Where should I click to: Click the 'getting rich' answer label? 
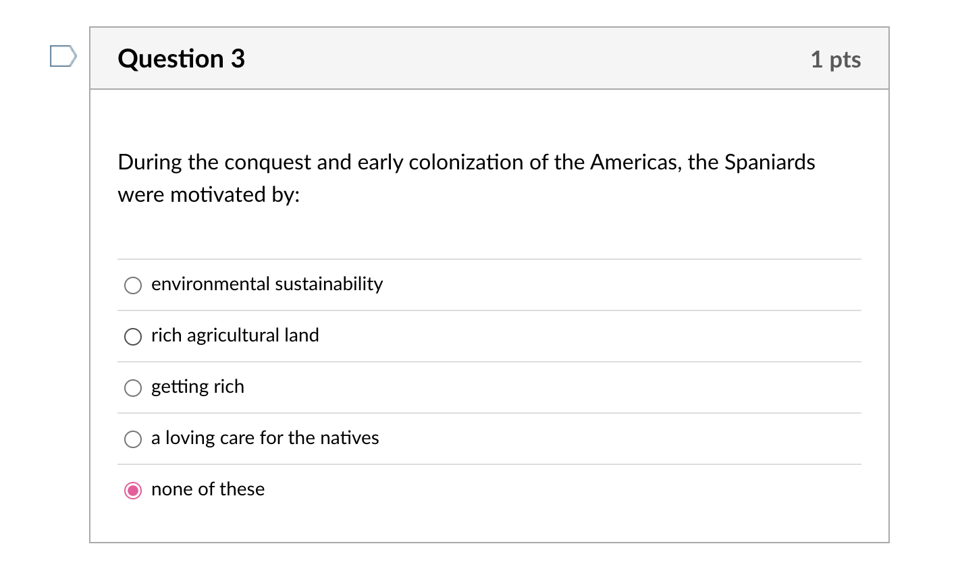tap(197, 387)
